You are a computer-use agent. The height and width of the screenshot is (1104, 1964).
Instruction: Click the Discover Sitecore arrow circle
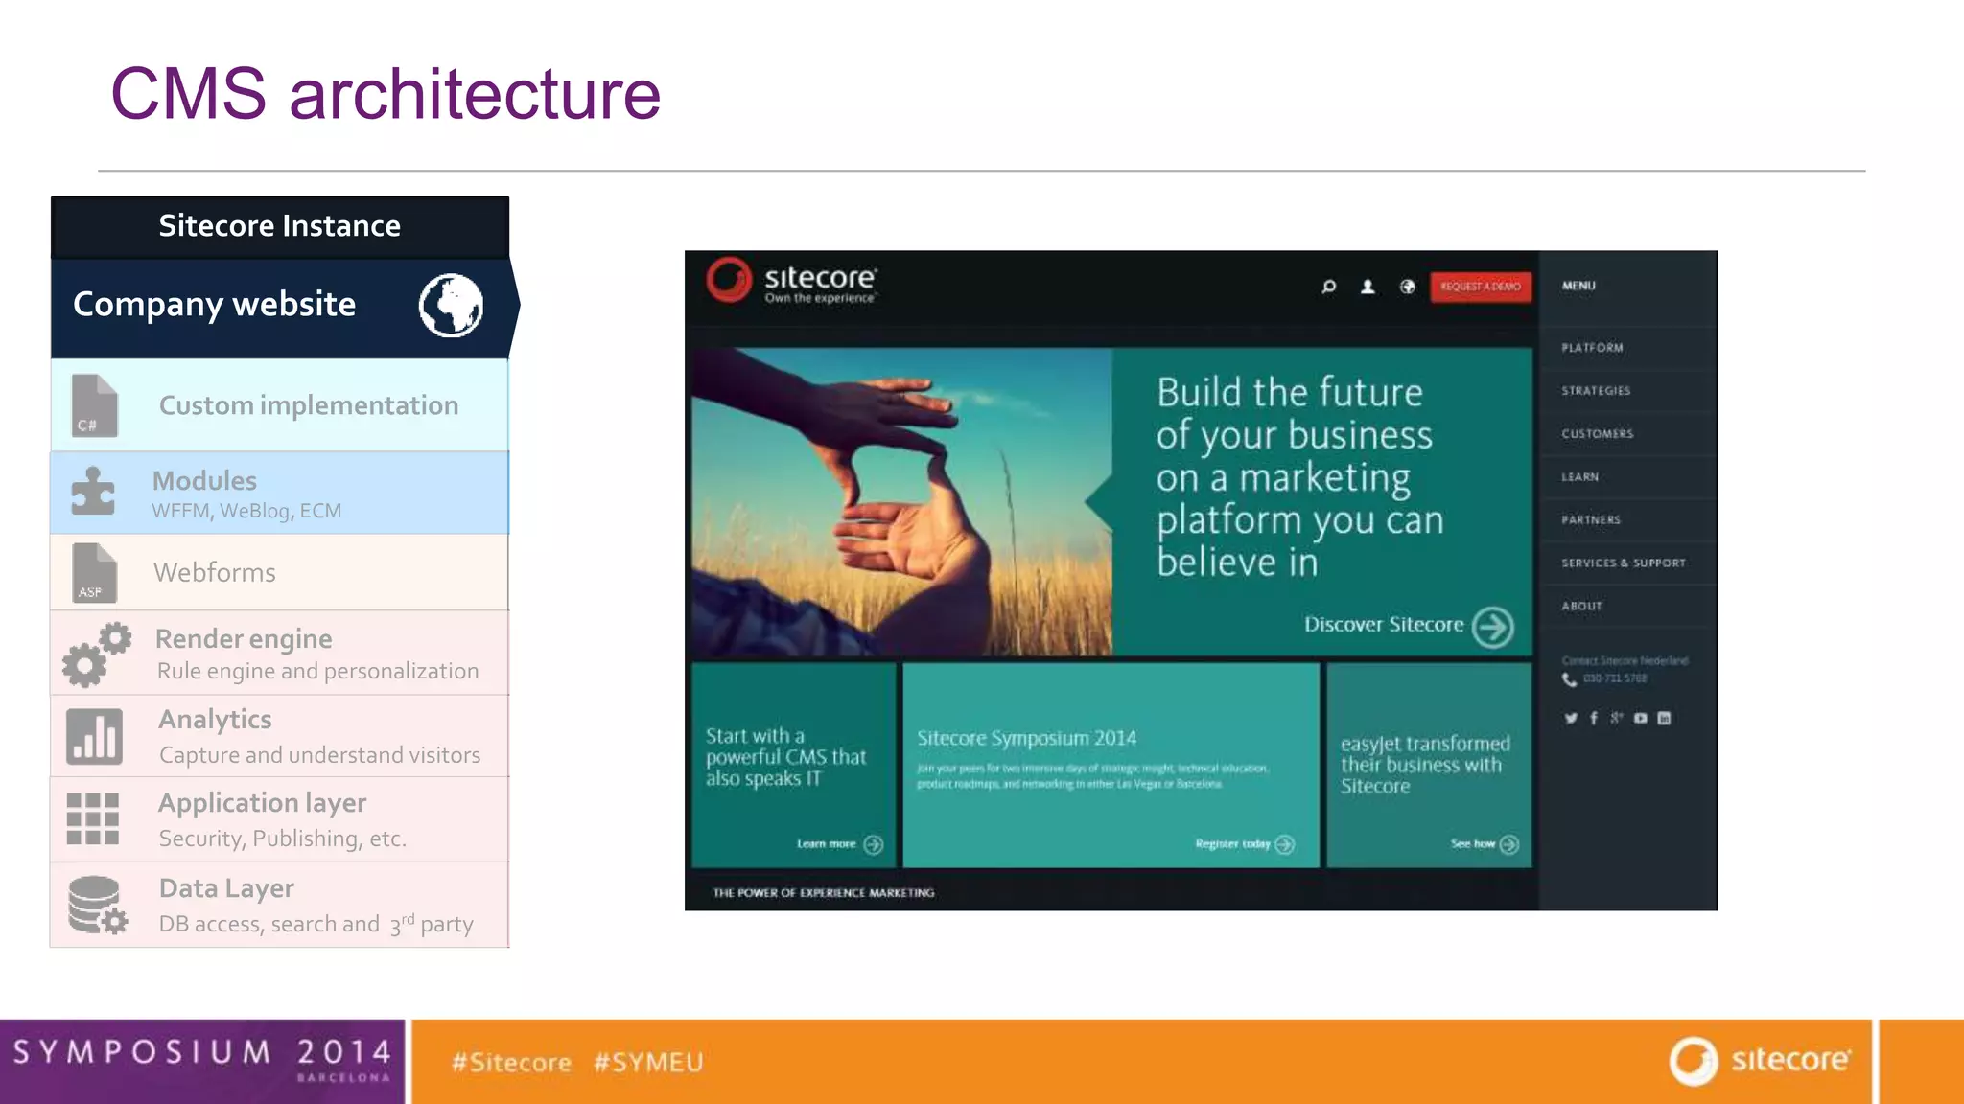(x=1492, y=627)
